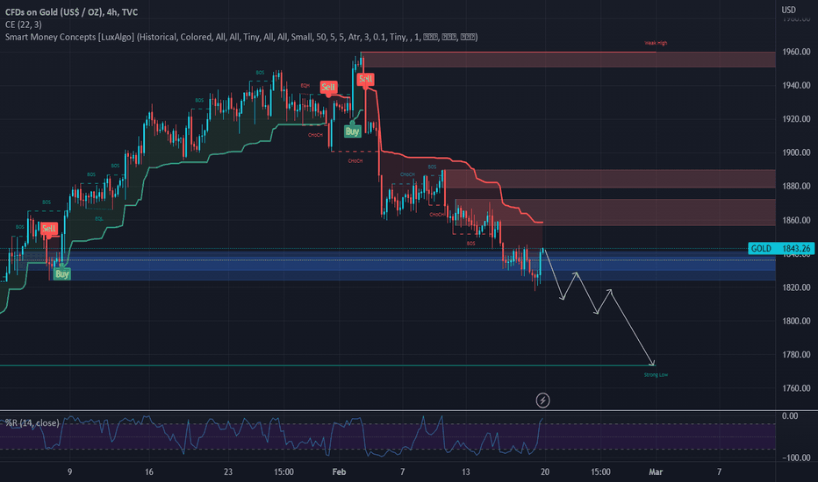Click the chart title 'CFDs on Gold (US$ / OZ), 4h, TVC'
818x482 pixels.
tap(71, 12)
